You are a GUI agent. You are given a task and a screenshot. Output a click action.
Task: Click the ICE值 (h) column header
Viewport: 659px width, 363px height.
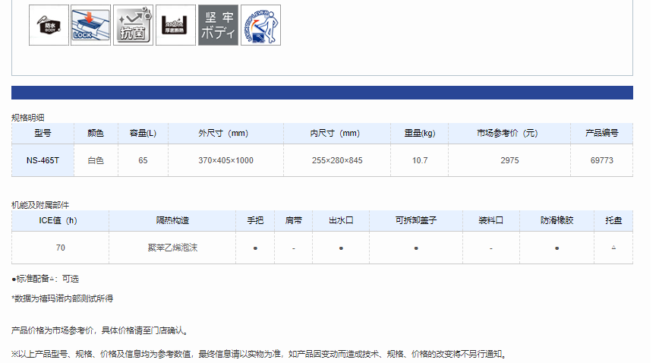(60, 220)
